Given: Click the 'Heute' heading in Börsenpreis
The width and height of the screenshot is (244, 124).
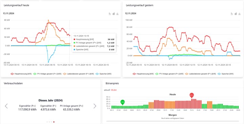Looking at the screenshot, I should (172, 94).
